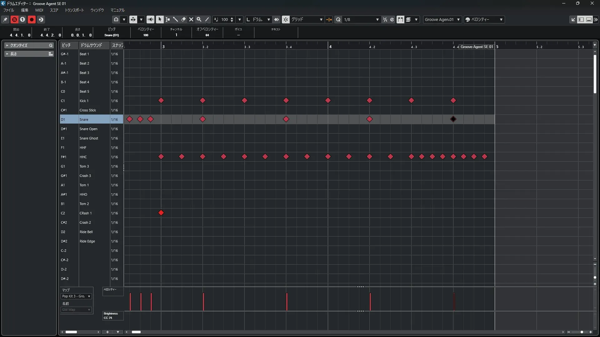Select the Drumstick tool

[x=175, y=19]
